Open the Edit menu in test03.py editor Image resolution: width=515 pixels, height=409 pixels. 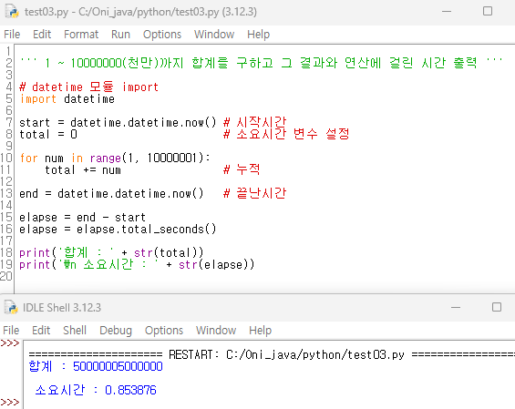[42, 34]
